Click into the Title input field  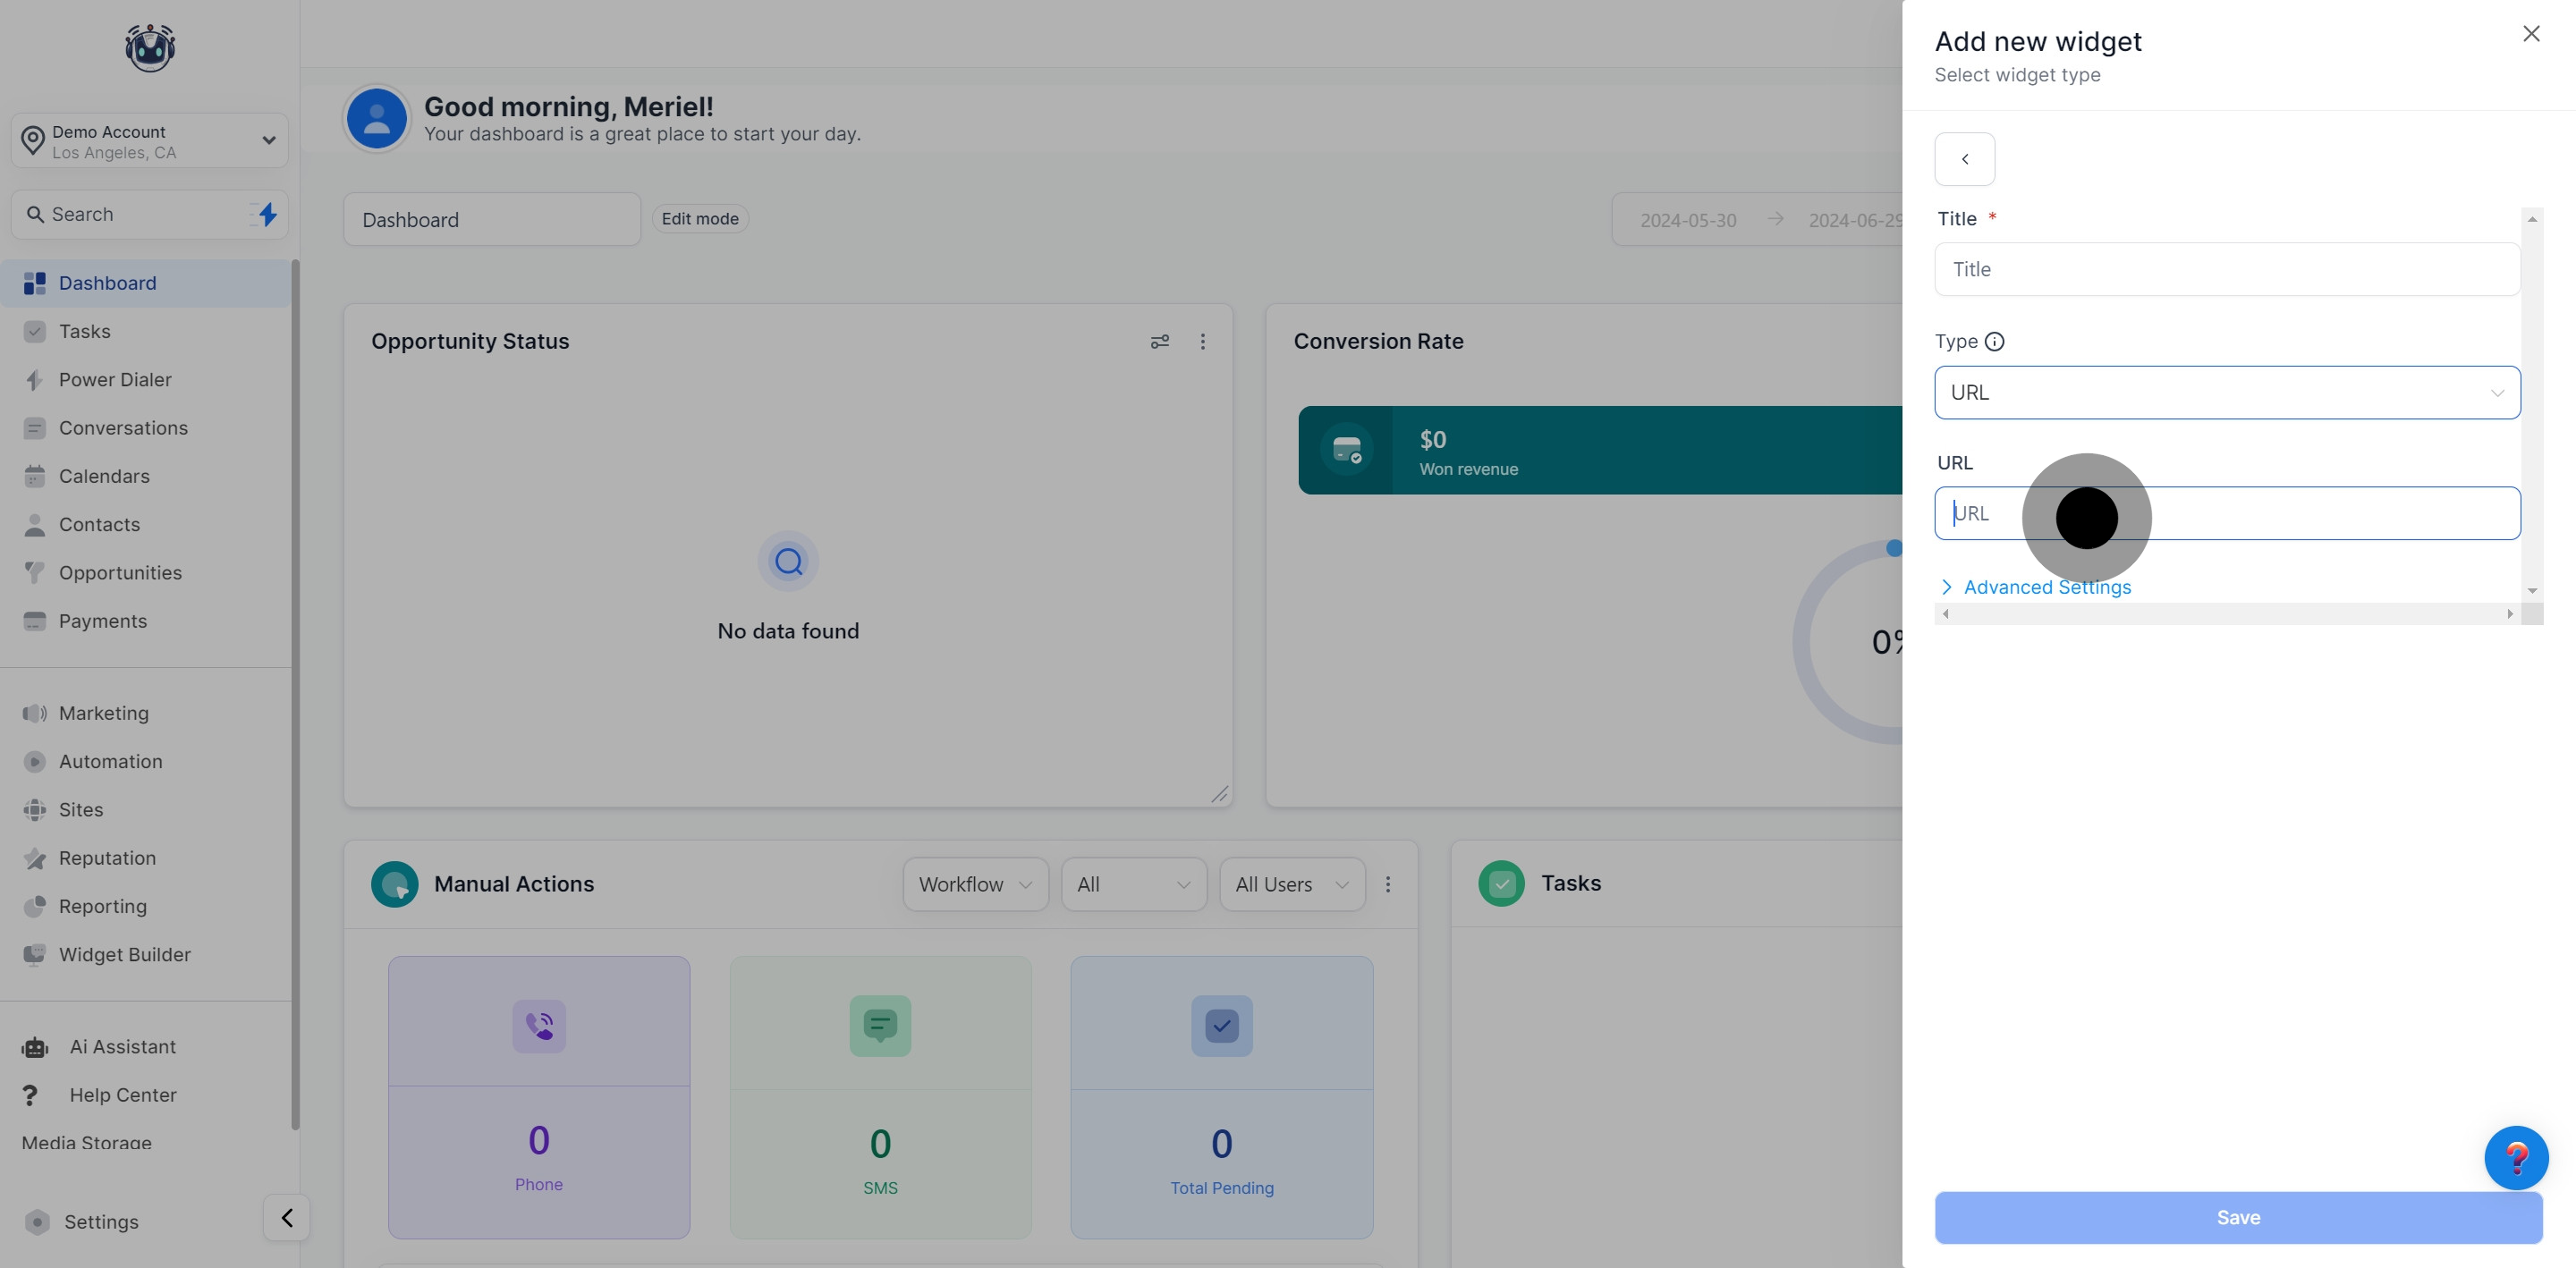2226,270
